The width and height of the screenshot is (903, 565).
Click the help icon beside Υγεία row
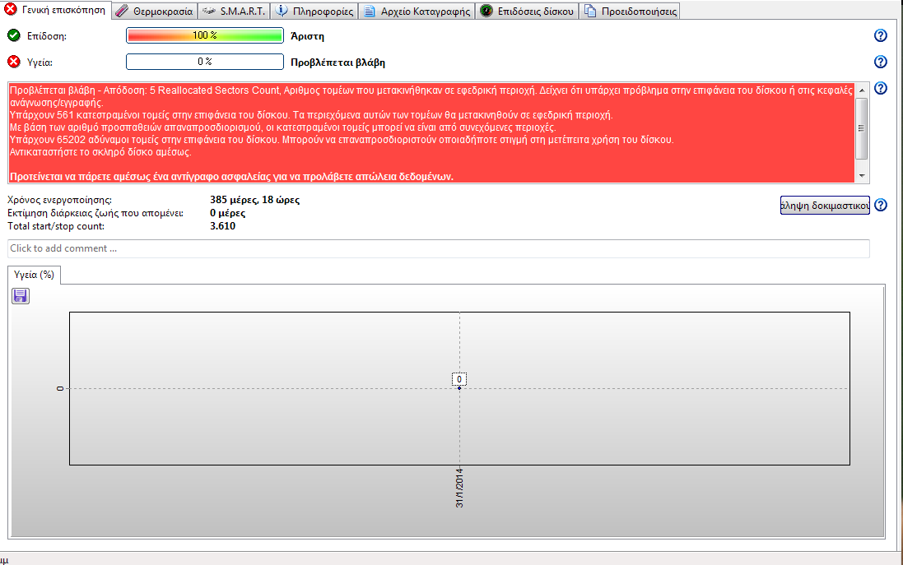point(881,62)
